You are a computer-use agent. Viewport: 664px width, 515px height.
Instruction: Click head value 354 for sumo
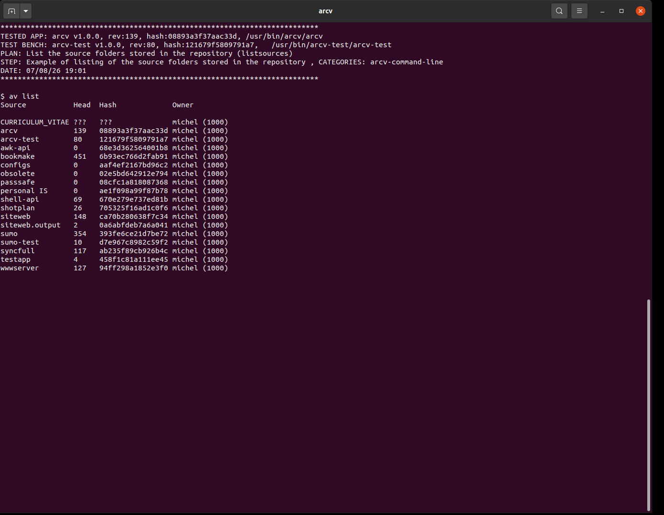pos(80,234)
